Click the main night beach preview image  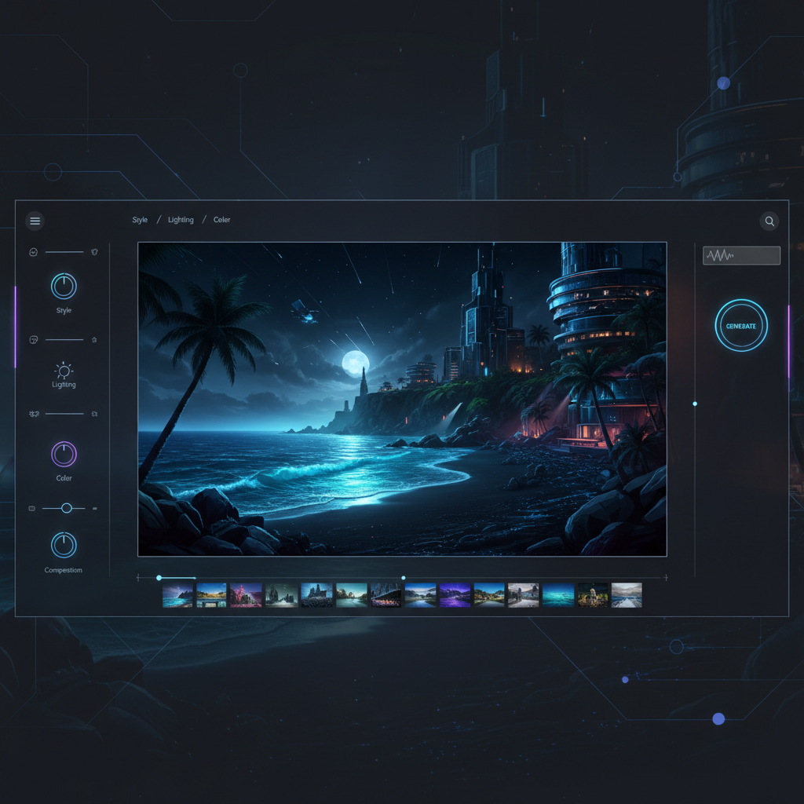tap(402, 399)
